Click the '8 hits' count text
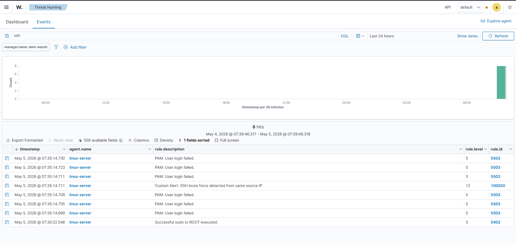The image size is (516, 245). coord(258,127)
